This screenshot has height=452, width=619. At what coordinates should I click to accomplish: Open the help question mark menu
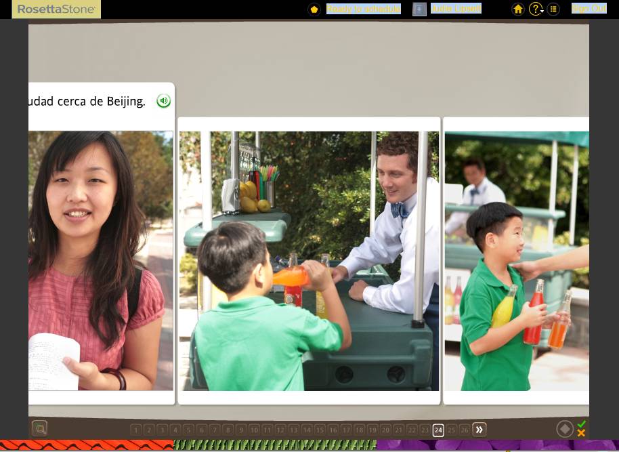tap(536, 9)
